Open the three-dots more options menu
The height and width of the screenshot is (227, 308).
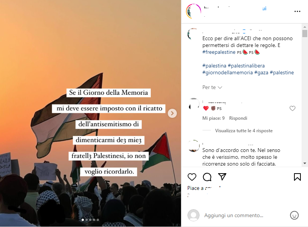tap(297, 11)
